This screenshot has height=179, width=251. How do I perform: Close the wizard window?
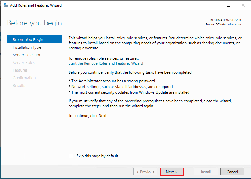pyautogui.click(x=243, y=5)
